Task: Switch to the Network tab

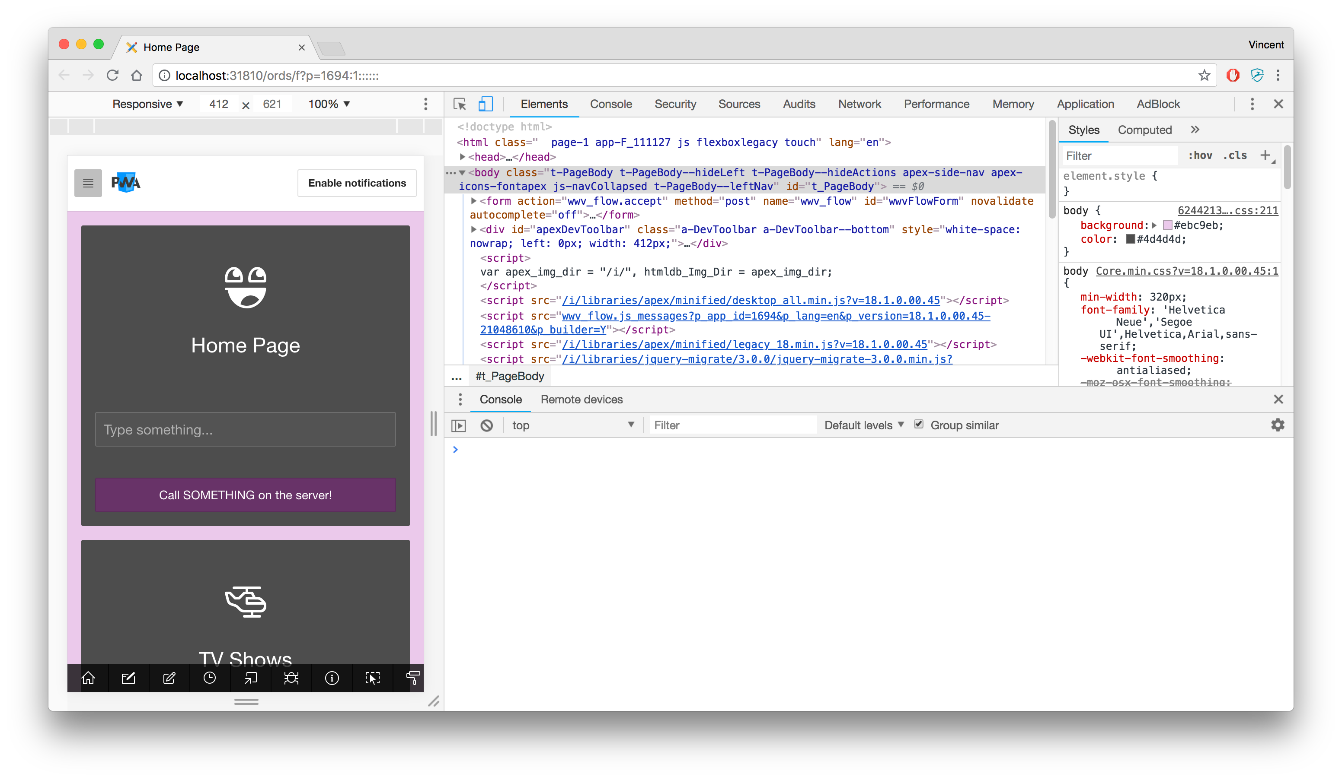Action: (859, 104)
